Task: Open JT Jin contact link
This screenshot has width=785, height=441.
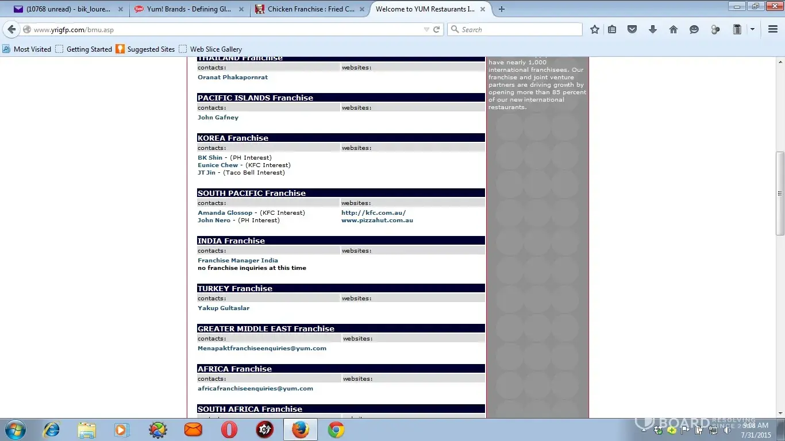Action: 206,173
